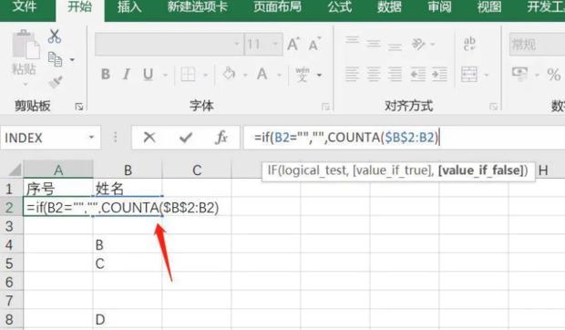This screenshot has height=330, width=565.
Task: Open the Font Color dropdown arrow
Action: click(279, 75)
